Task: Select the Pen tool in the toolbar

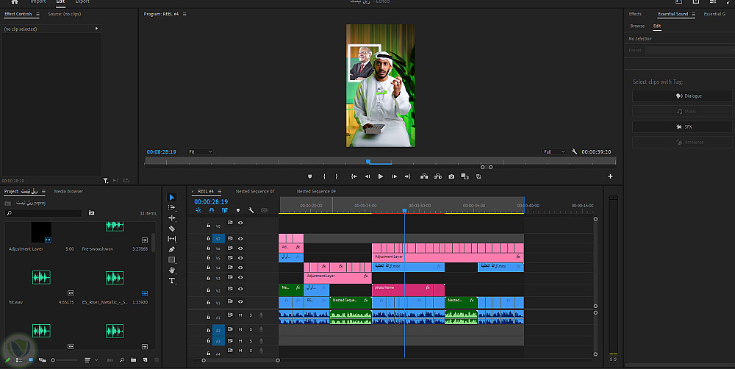Action: point(172,249)
